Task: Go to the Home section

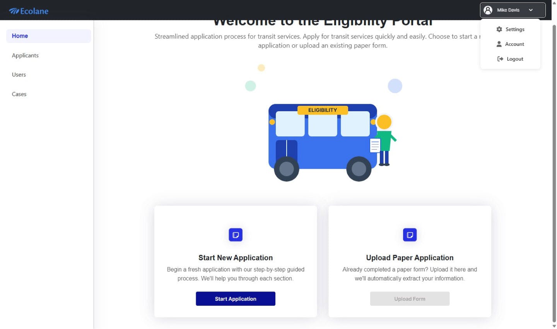Action: point(20,36)
